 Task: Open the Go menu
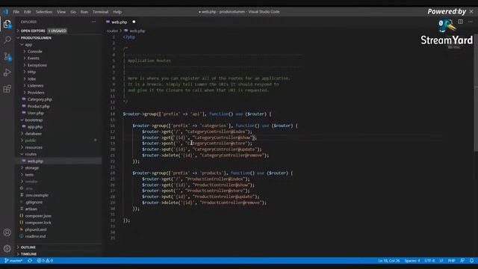point(73,12)
